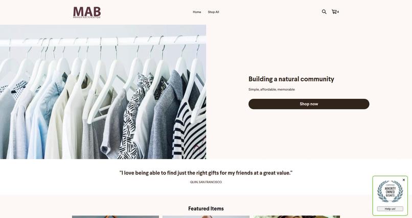Click the Building a natural community heading
The image size is (412, 218).
click(x=291, y=79)
